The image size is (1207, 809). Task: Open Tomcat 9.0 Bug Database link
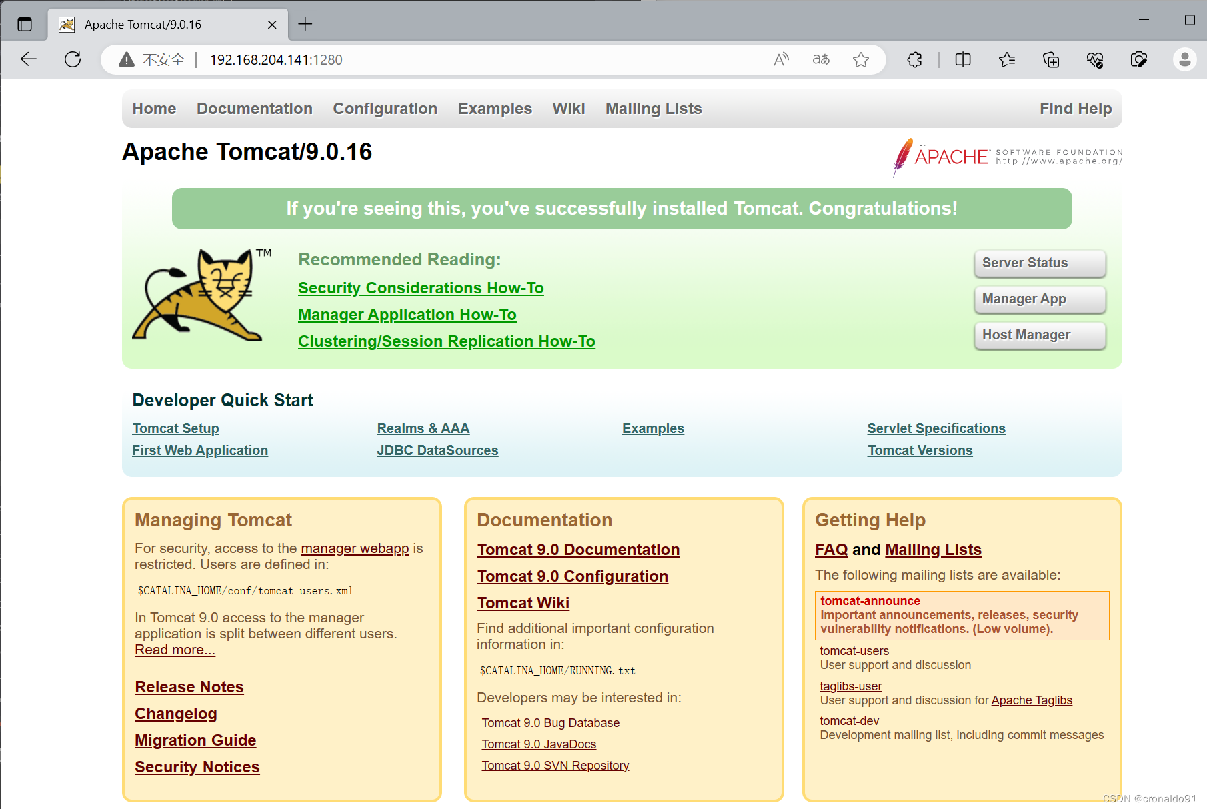(551, 723)
